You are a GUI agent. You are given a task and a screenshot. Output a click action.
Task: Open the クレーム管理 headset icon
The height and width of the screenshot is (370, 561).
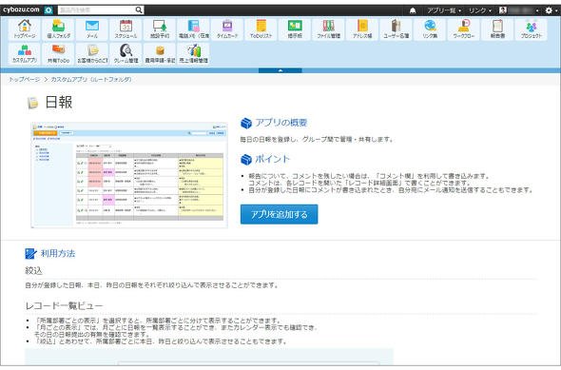click(x=126, y=53)
